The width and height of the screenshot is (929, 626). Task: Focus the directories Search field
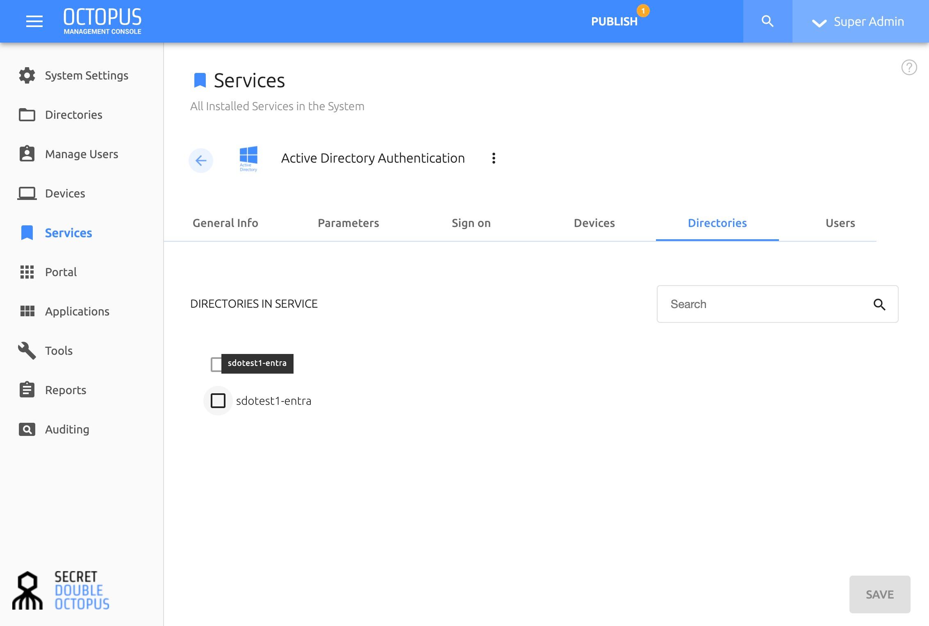(x=777, y=304)
